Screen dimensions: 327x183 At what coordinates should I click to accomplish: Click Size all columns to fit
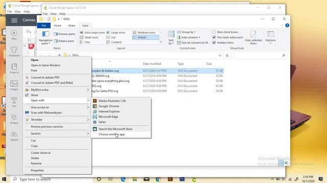(x=193, y=43)
